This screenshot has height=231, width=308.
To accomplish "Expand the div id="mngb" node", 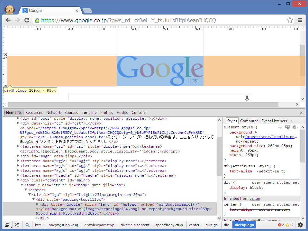I will click(18, 156).
